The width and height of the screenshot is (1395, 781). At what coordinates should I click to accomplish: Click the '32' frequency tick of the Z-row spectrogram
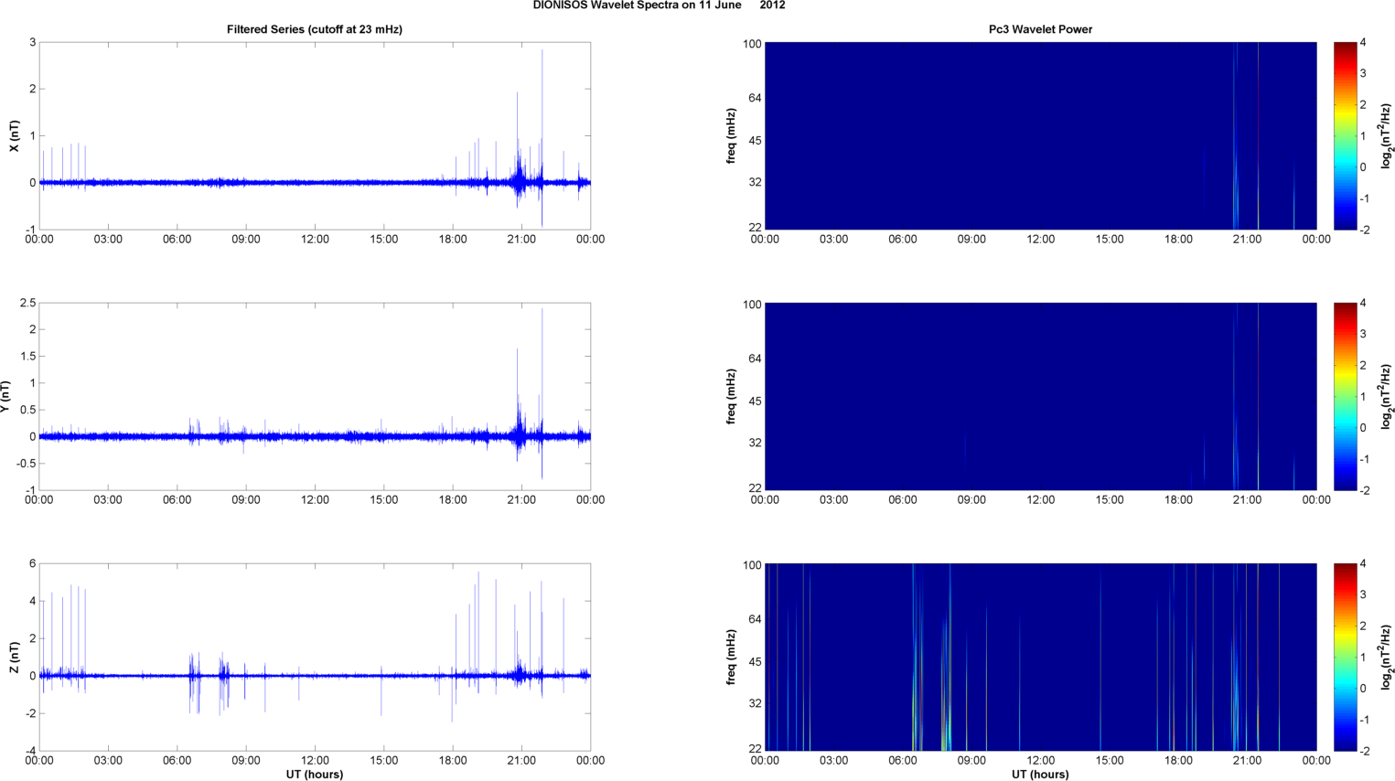[x=756, y=704]
